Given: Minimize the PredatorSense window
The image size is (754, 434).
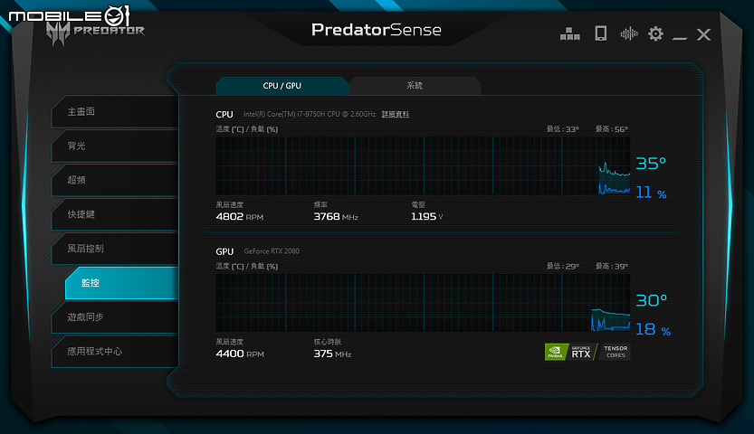Looking at the screenshot, I should click(x=680, y=34).
